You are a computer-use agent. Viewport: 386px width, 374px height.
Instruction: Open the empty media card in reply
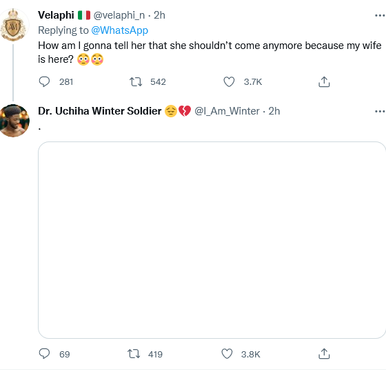point(212,240)
